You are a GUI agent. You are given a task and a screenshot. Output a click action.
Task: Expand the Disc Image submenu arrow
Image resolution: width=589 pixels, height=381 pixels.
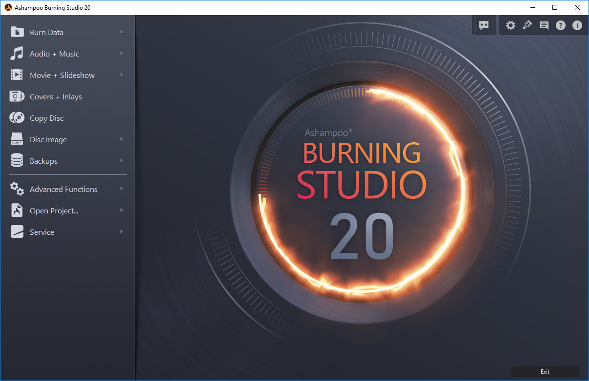coord(122,139)
